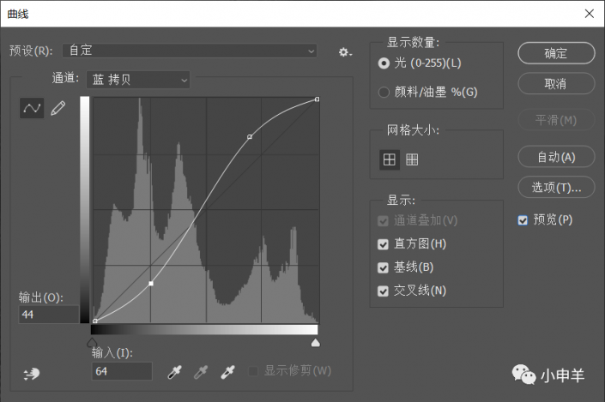605x402 pixels.
Task: Choose the simple 4x4 grid size icon
Action: 389,159
